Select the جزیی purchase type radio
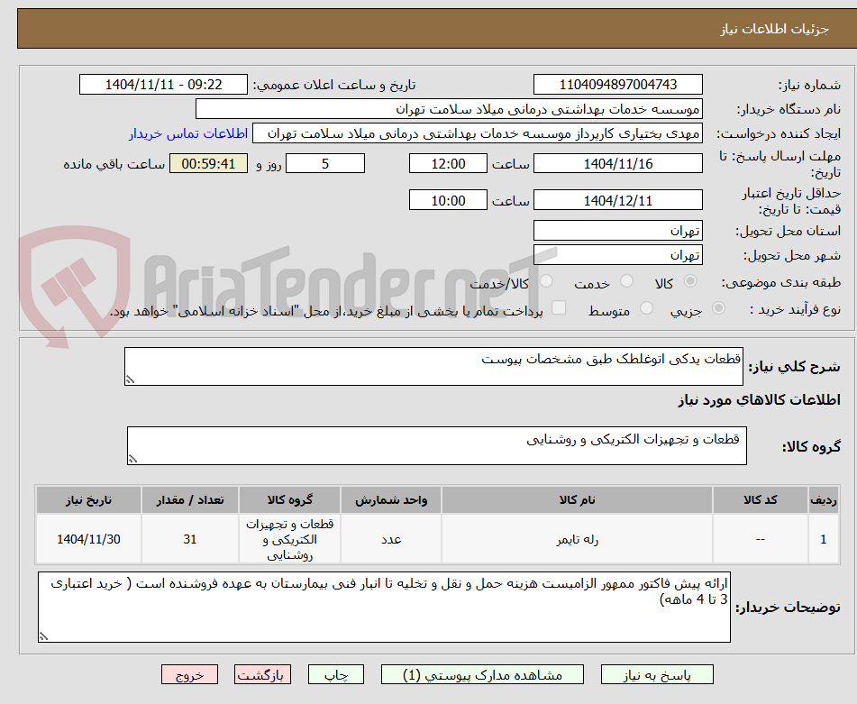 tap(718, 309)
